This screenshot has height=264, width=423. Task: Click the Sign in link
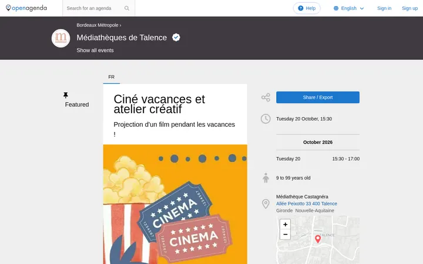pyautogui.click(x=384, y=8)
